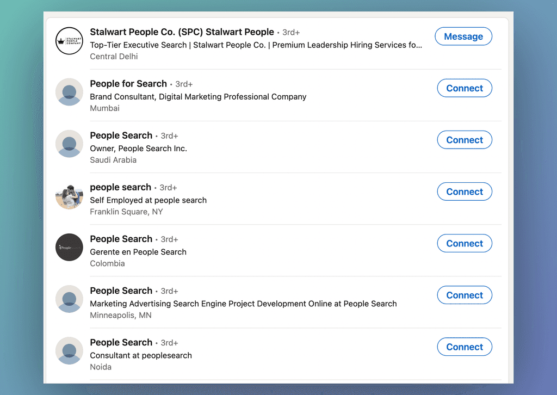Connect with People Search from Minneapolis
Screen dimensions: 557x395
pyautogui.click(x=464, y=295)
